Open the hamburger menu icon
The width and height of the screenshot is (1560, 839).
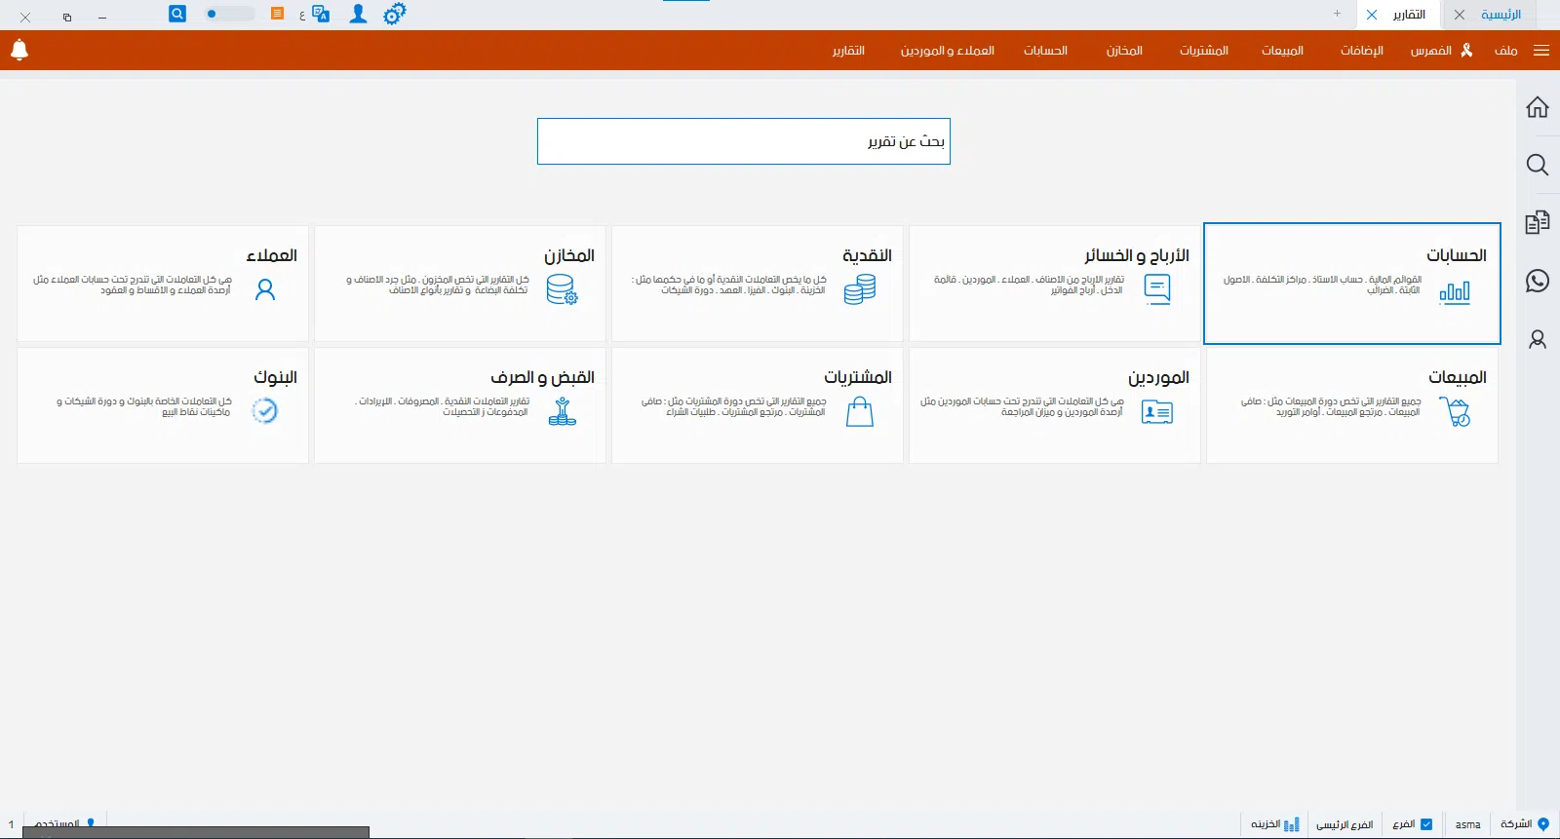click(1541, 51)
